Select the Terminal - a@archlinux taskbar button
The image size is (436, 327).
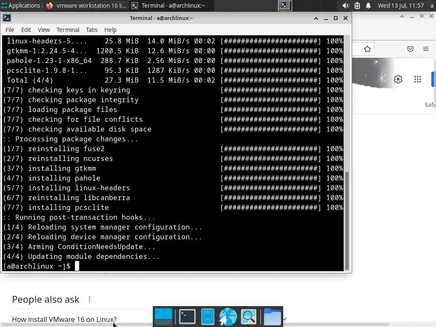172,5
